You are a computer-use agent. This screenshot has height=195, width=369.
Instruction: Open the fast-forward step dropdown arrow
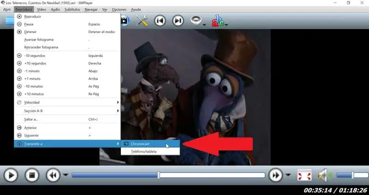(288, 175)
